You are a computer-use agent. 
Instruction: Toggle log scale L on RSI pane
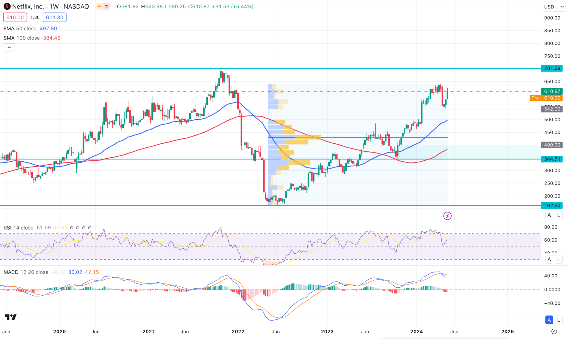(x=558, y=259)
